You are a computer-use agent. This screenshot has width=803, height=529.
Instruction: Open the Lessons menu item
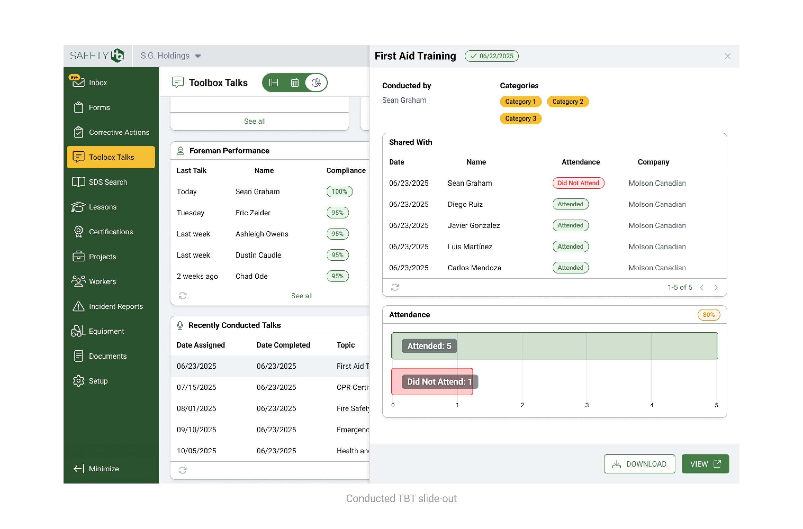coord(103,207)
